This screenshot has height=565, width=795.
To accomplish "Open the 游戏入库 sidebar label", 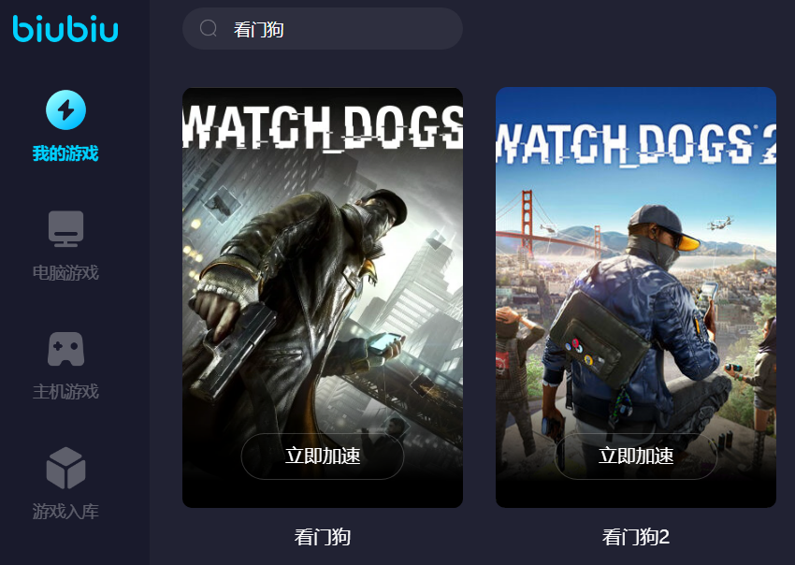I will (65, 512).
